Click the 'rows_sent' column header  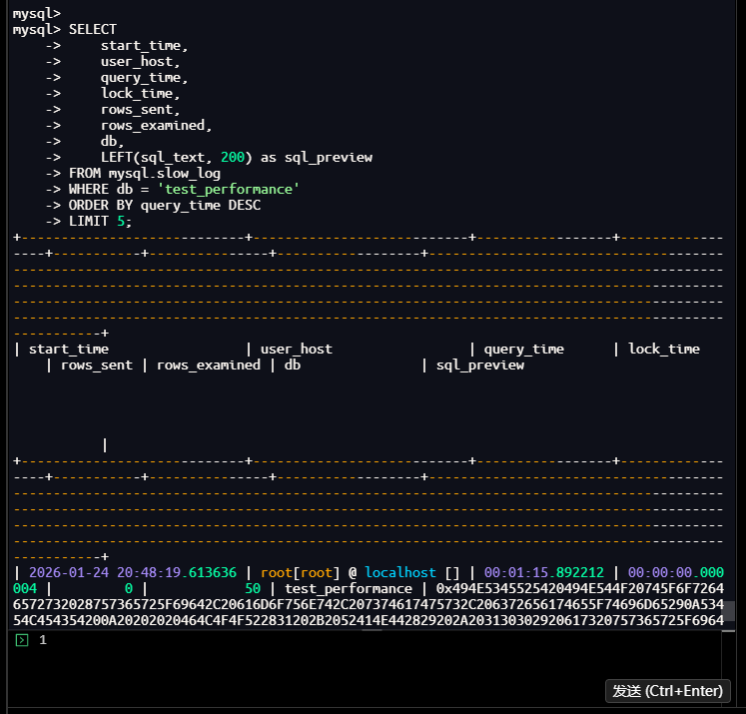point(97,365)
